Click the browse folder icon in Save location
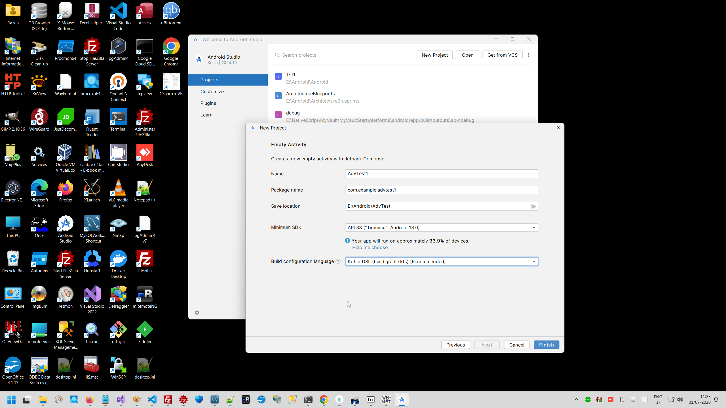Viewport: 726px width, 408px height. click(533, 206)
